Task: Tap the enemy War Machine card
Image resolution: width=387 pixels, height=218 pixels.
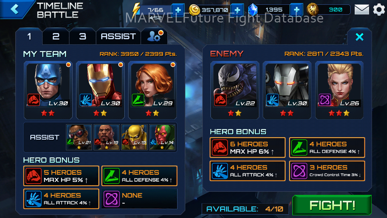Action: 287,90
